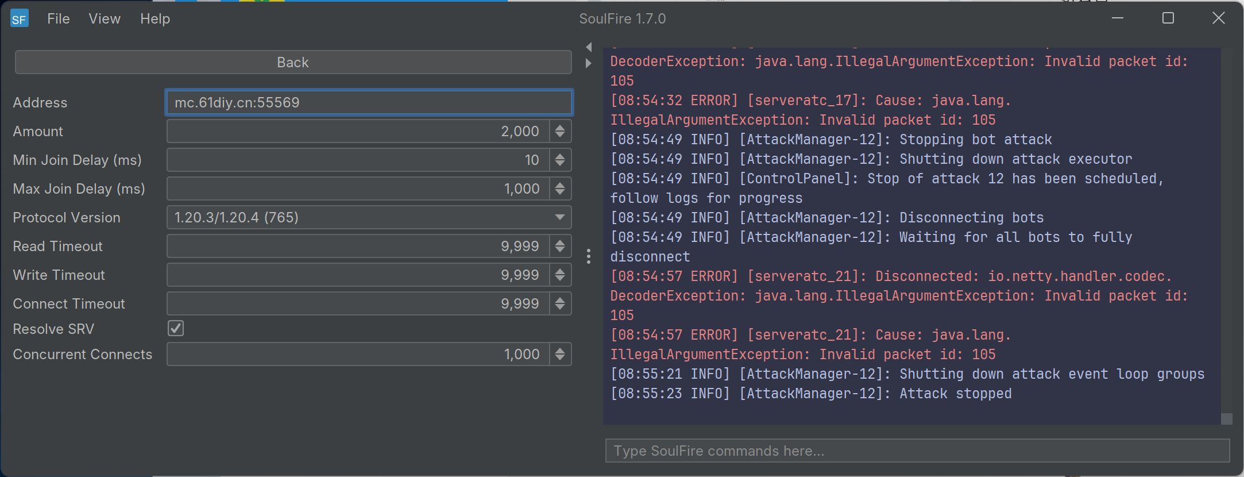Click the Back button
This screenshot has height=477, width=1244.
[x=293, y=62]
